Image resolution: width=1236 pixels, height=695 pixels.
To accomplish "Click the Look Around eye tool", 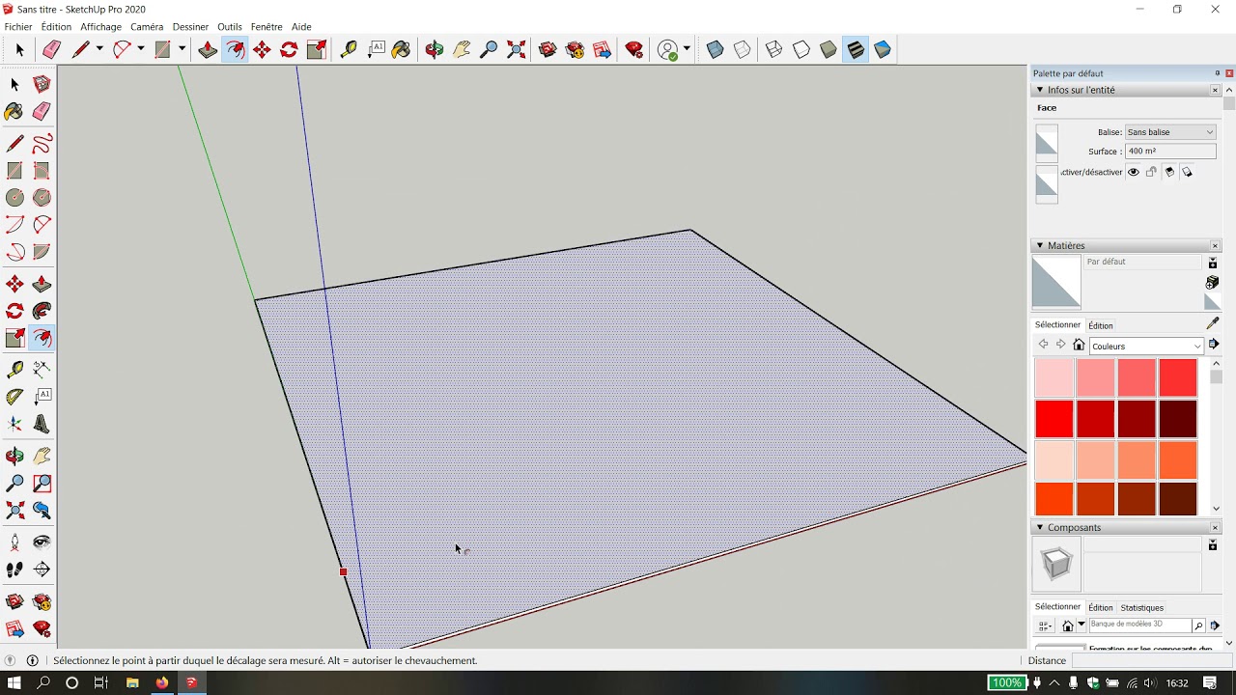I will click(x=42, y=542).
